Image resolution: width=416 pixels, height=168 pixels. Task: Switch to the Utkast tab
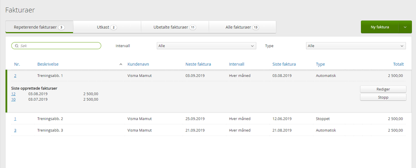pos(107,27)
